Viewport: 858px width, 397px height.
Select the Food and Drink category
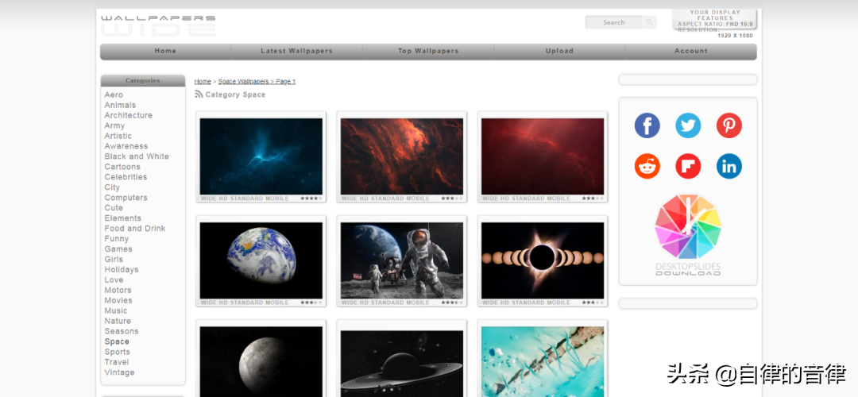pos(135,229)
